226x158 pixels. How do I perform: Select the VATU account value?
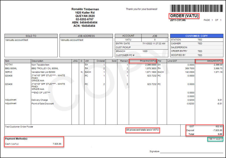[x=128, y=40]
